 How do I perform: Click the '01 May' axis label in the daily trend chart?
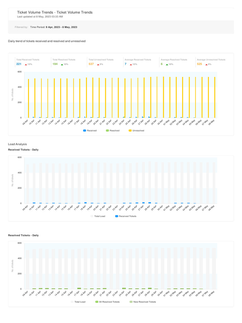tap(166, 122)
